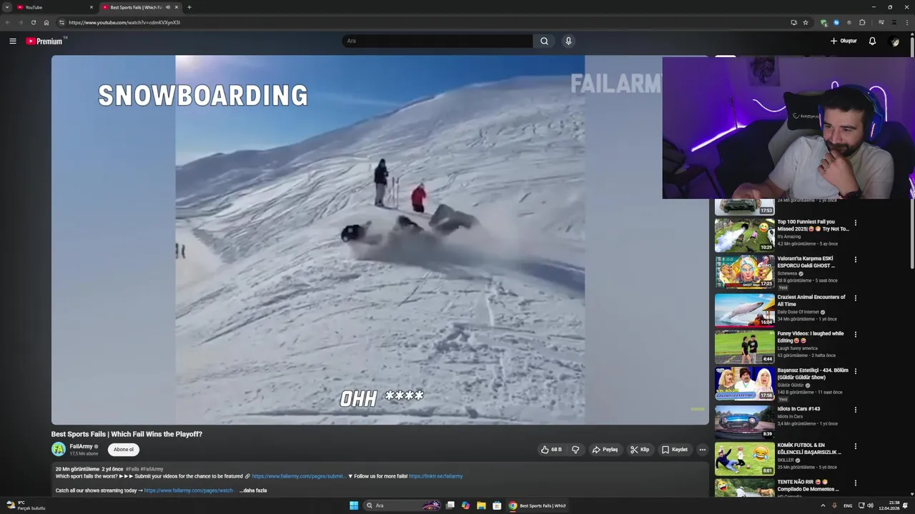This screenshot has width=915, height=514.
Task: Open Valorant'a Karışma ESKİ ESPORCU thumbnail
Action: [744, 272]
